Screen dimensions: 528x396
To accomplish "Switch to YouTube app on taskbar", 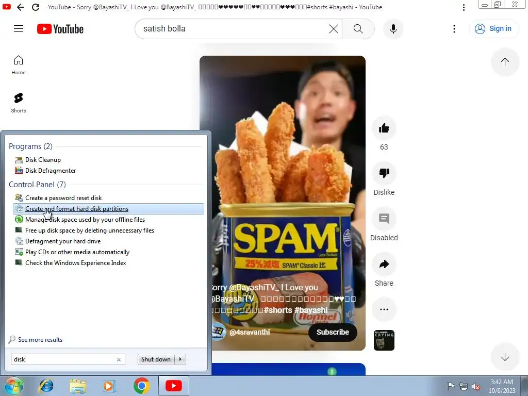I will 173,386.
